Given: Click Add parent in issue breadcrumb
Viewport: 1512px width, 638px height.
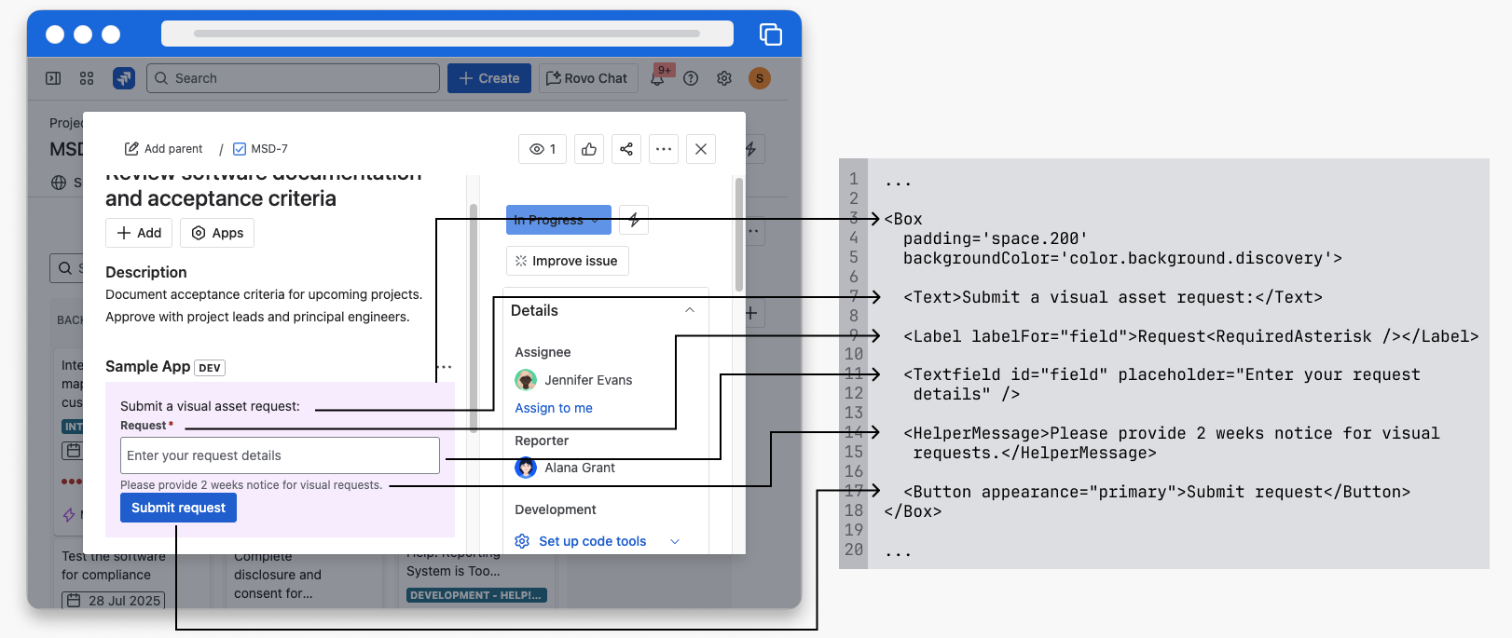Looking at the screenshot, I should tap(164, 149).
